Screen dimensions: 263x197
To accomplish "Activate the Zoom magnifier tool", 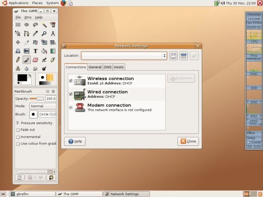I will 44,34.
